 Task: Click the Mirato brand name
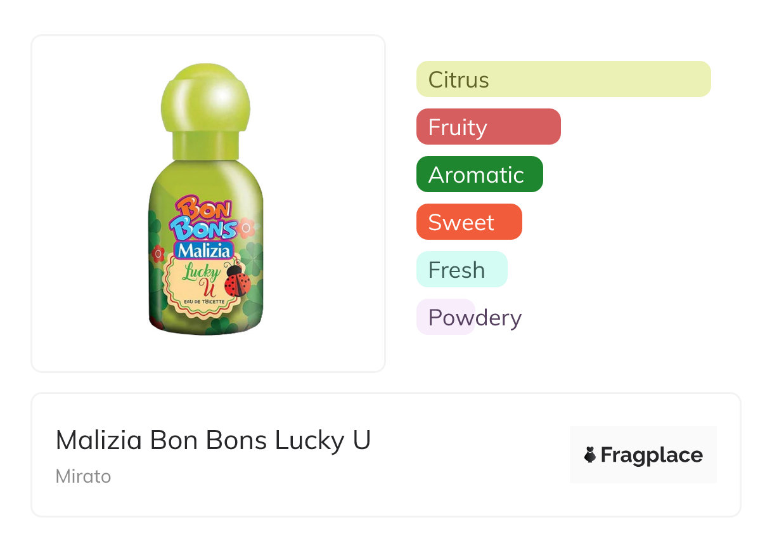83,476
